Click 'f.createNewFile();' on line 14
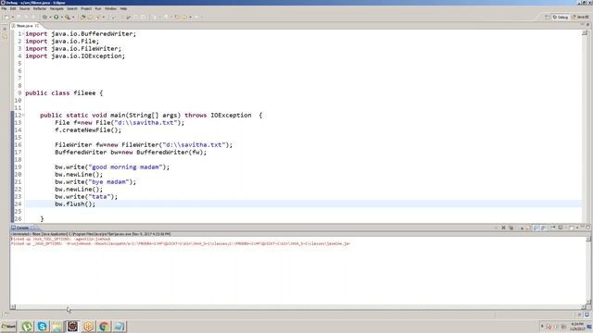 [x=88, y=129]
